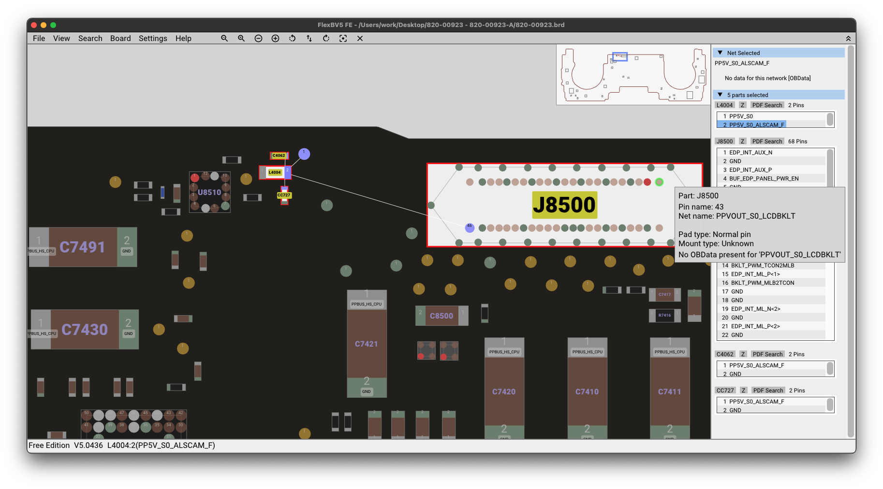Flip the board with the up-down arrows icon

pos(309,39)
